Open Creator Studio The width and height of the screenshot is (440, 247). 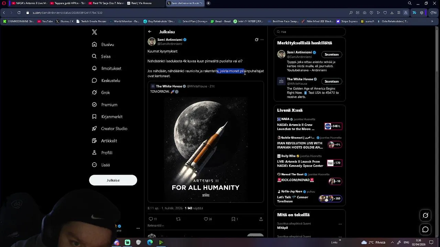110,129
